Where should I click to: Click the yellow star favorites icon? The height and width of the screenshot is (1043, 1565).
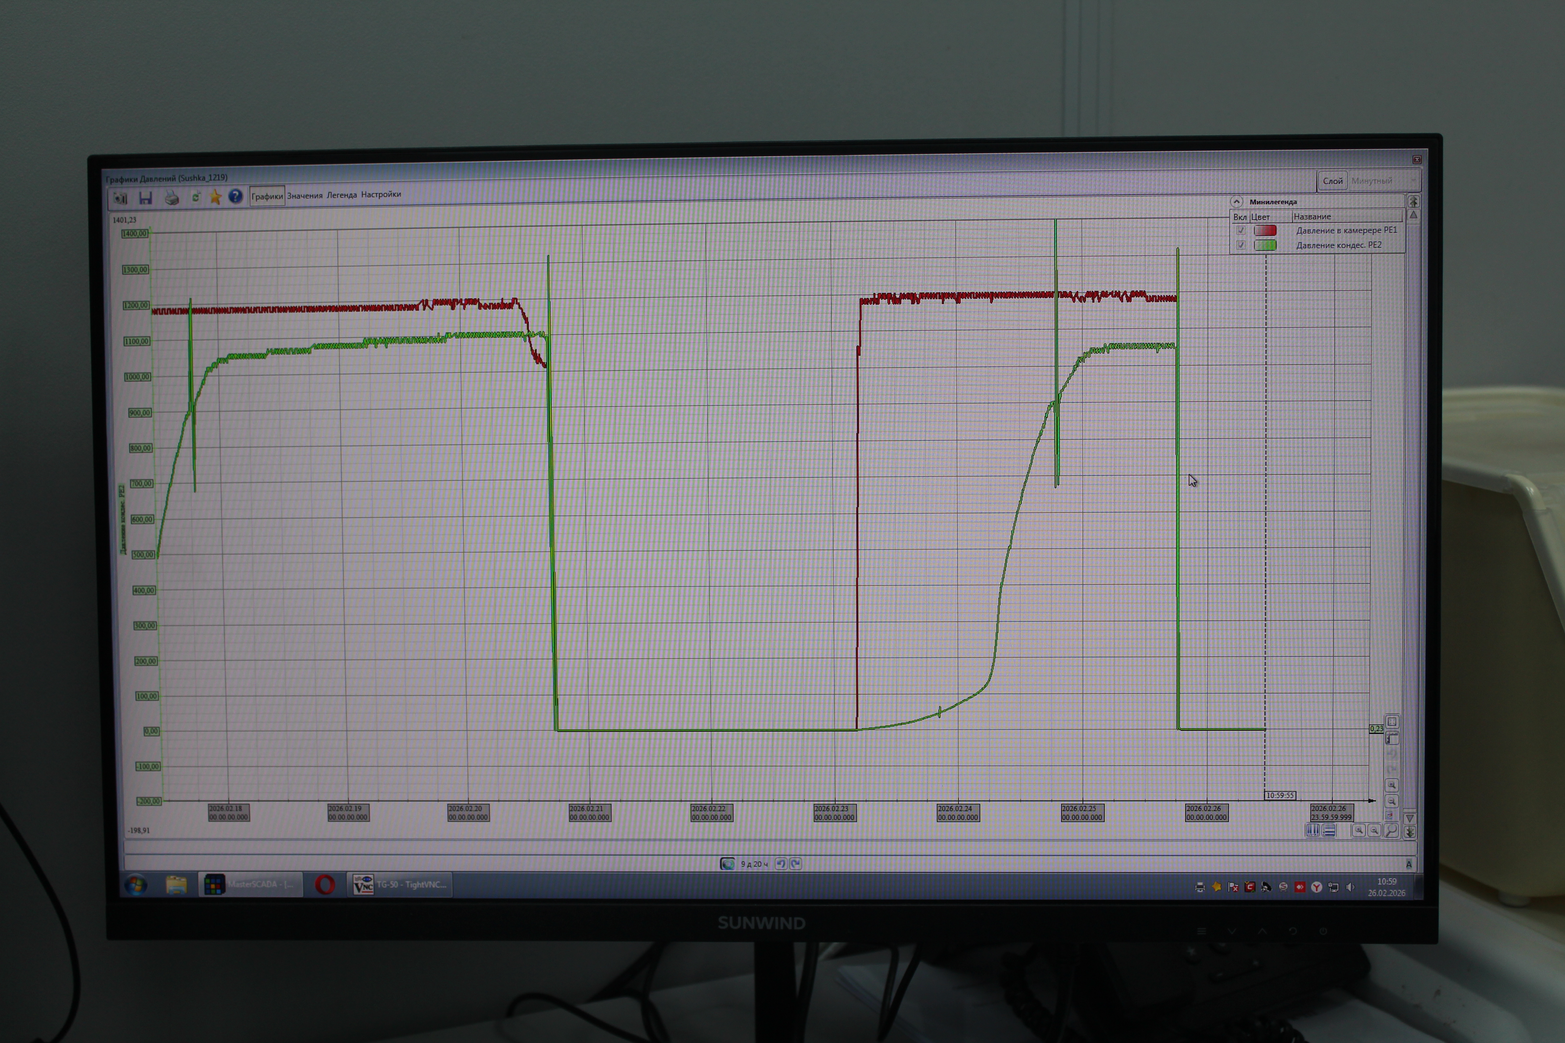point(216,197)
